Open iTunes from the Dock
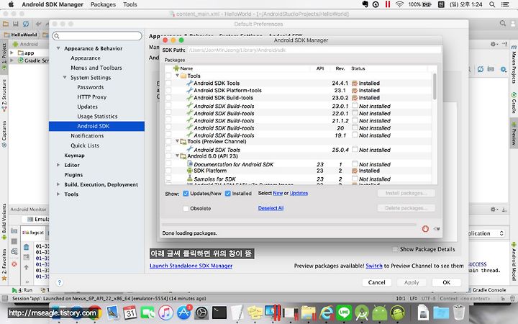This screenshot has height=324, width=518. point(166,312)
